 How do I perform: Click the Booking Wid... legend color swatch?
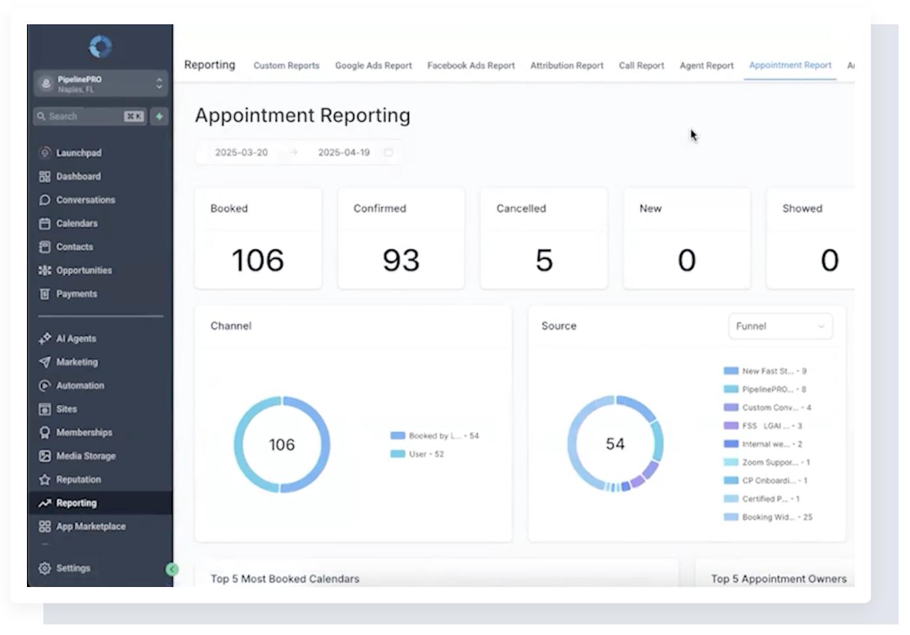[x=730, y=517]
